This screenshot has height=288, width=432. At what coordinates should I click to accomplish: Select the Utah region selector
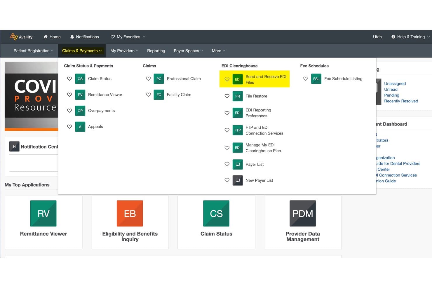point(377,37)
